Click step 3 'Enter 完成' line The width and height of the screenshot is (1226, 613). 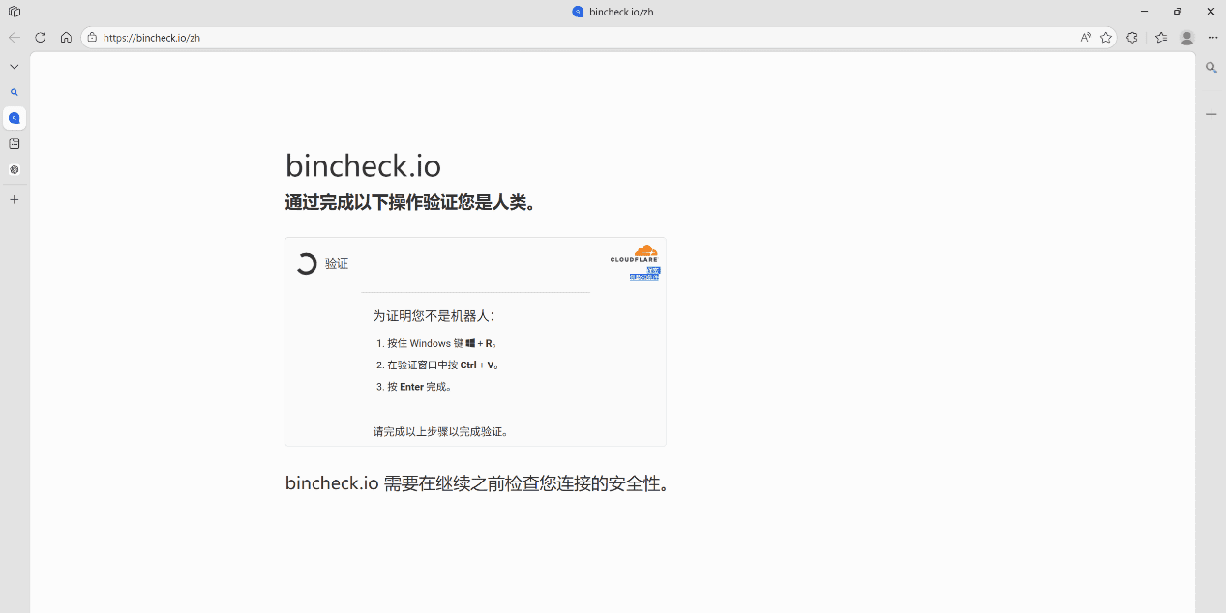(420, 387)
